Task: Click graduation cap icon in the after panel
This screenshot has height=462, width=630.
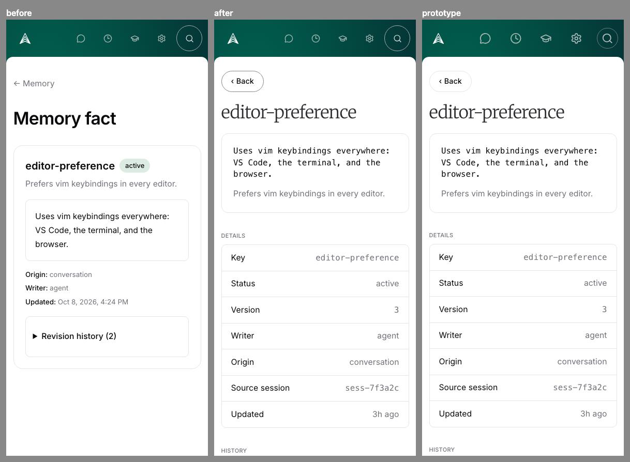Action: coord(342,38)
